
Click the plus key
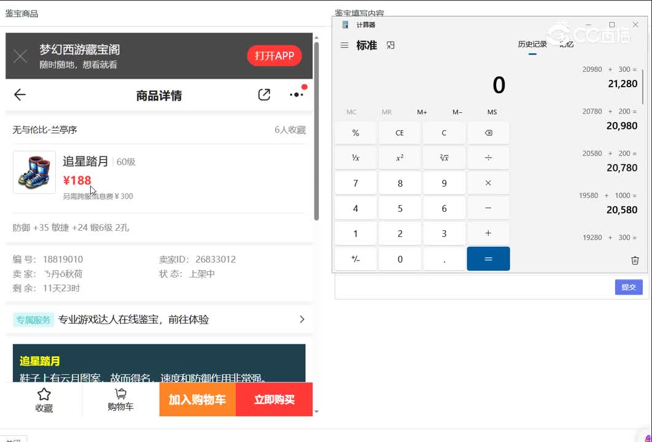pyautogui.click(x=489, y=233)
